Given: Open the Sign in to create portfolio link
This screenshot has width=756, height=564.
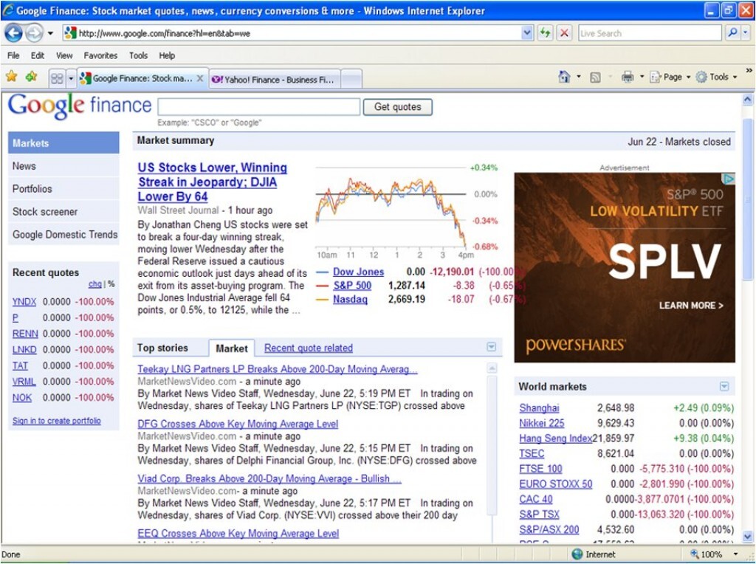Looking at the screenshot, I should click(57, 421).
